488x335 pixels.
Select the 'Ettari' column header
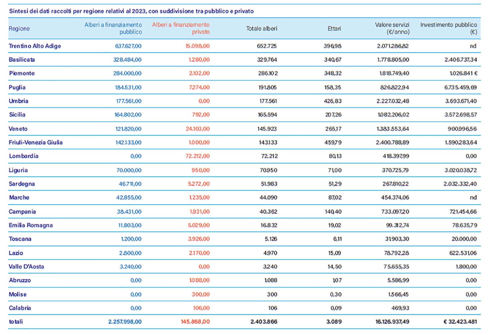coord(334,29)
